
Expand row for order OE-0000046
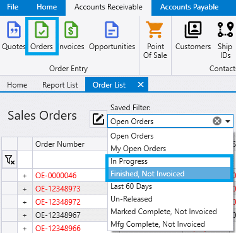point(25,176)
